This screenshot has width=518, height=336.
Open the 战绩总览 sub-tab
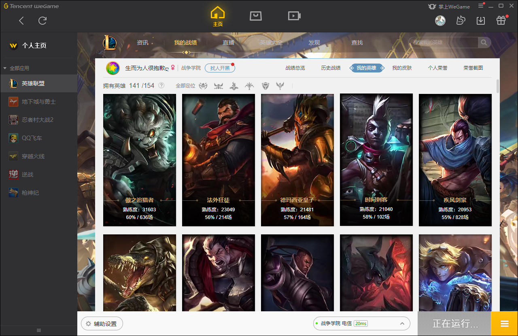click(295, 68)
